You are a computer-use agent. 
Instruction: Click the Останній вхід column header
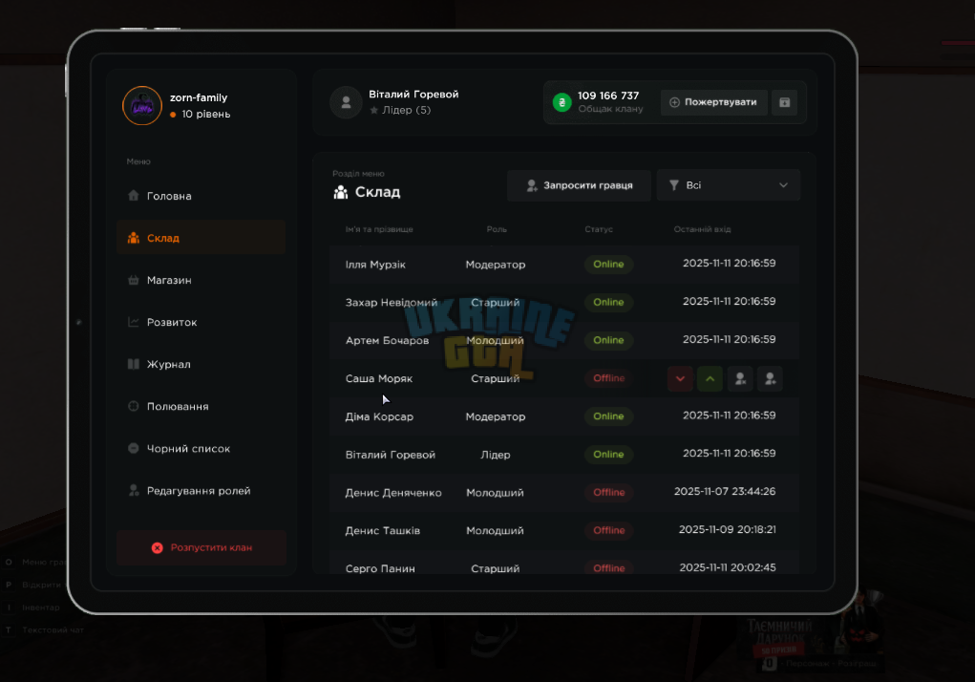[703, 229]
